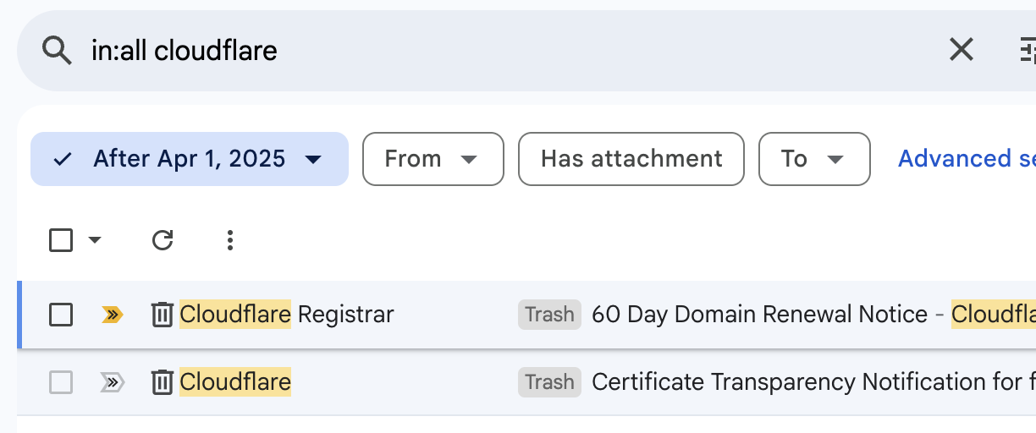Check the Certificate Transparency email checkbox

pyautogui.click(x=61, y=383)
